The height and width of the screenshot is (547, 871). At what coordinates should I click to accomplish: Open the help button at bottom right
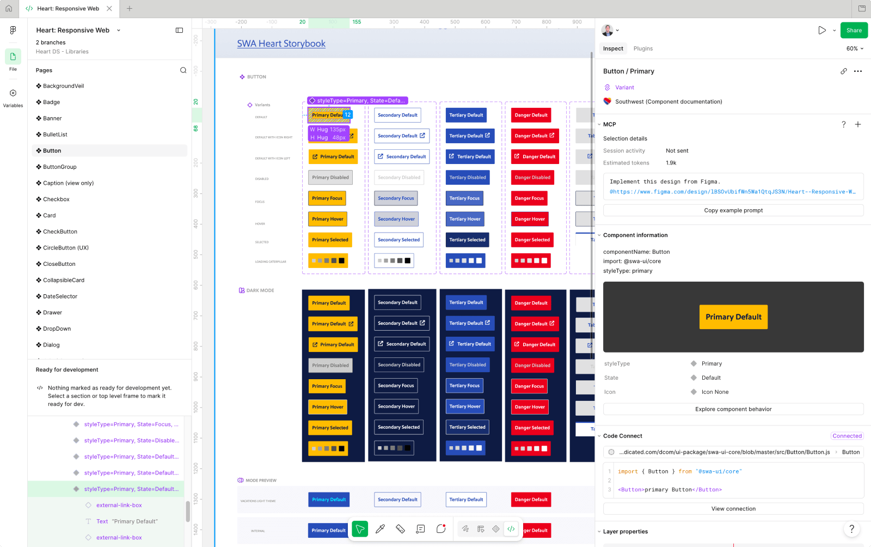(x=851, y=528)
